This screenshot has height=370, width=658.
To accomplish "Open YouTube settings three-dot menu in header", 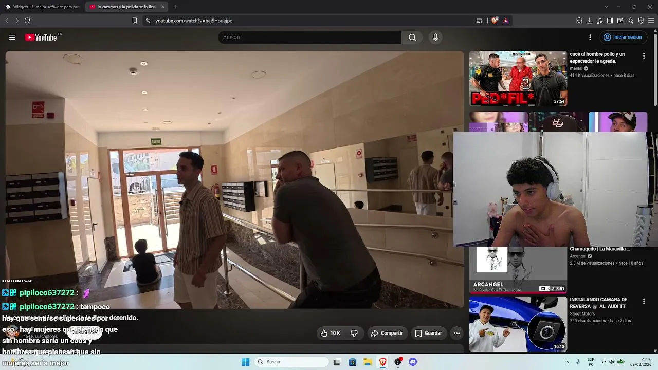I will [590, 38].
